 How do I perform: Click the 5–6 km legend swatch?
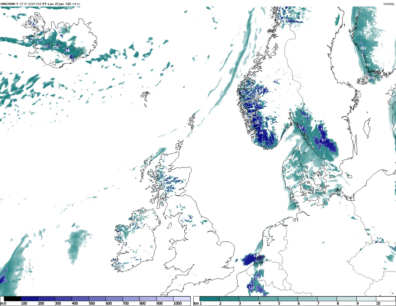point(288,299)
